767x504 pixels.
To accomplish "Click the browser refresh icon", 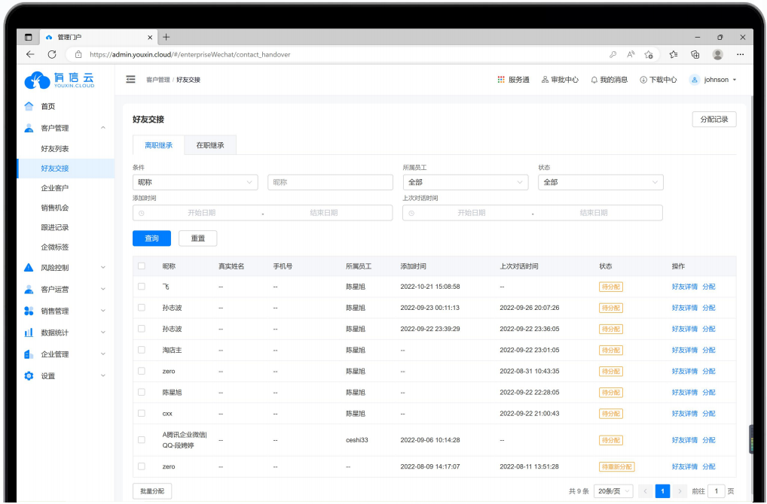I will [x=52, y=54].
